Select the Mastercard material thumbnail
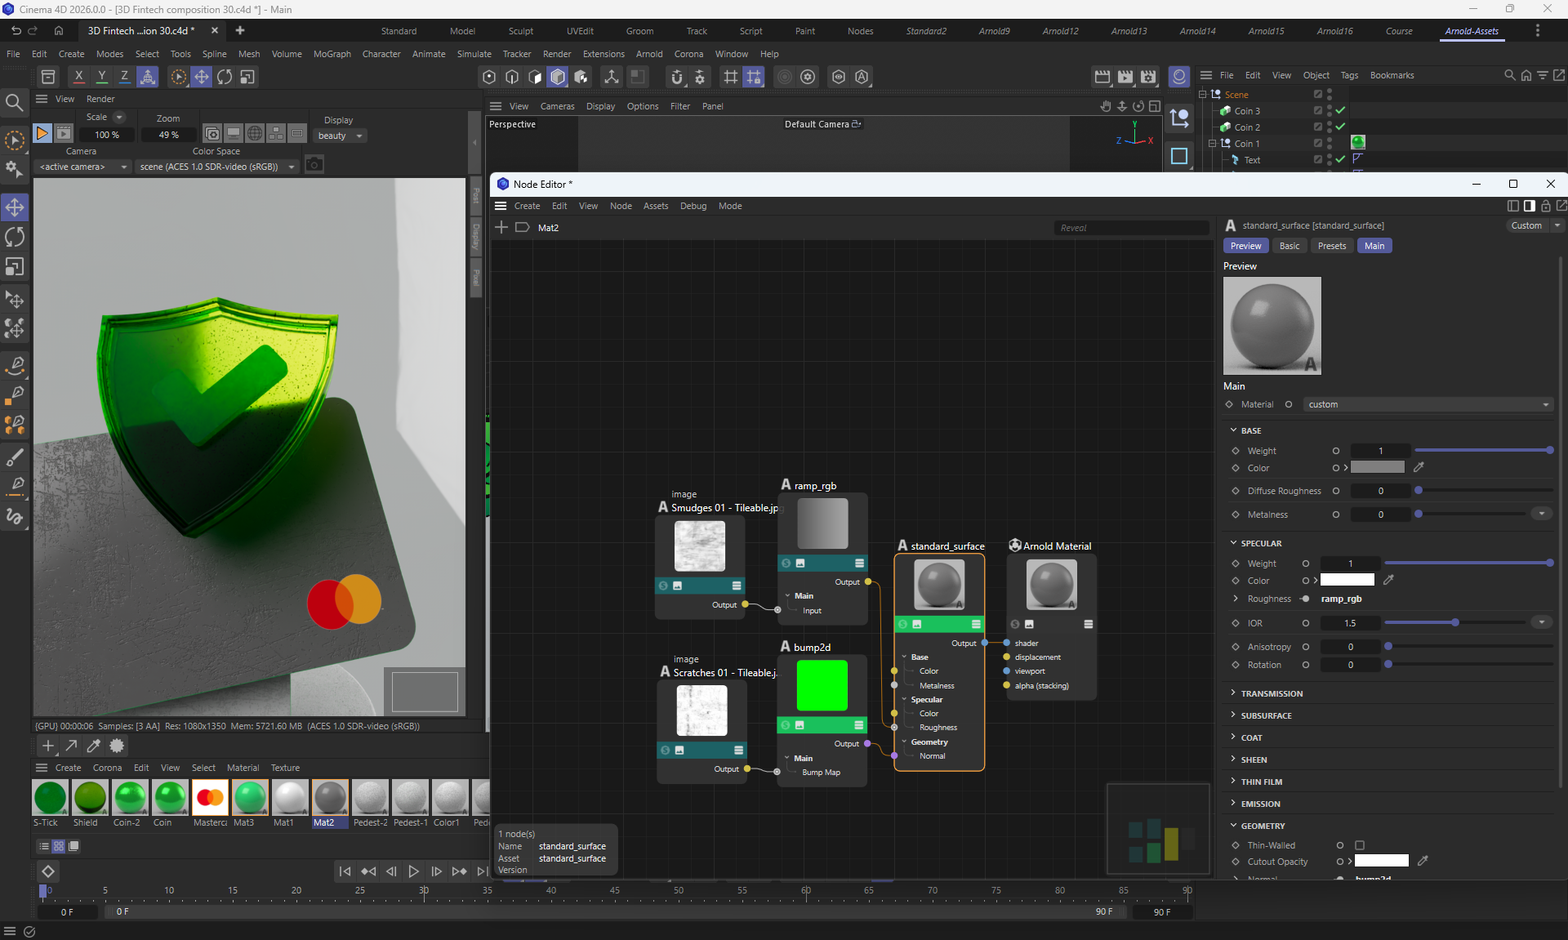The image size is (1568, 940). (x=210, y=797)
